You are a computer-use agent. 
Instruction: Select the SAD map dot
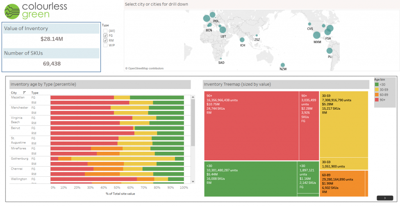(x=221, y=59)
